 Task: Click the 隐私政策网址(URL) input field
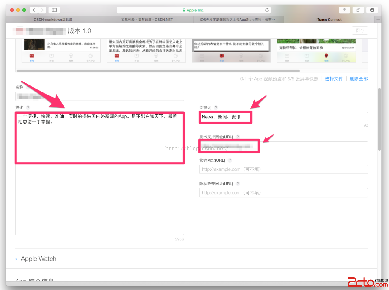tap(283, 193)
